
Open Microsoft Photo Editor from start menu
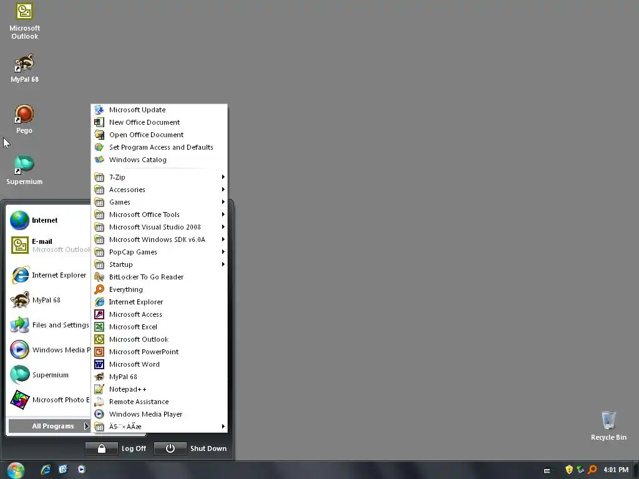click(49, 400)
